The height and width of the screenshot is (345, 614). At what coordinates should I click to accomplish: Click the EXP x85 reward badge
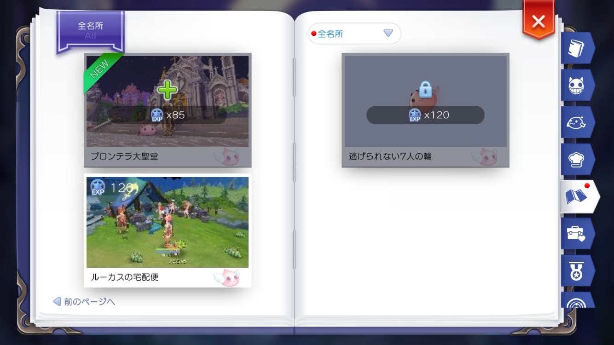tap(168, 115)
